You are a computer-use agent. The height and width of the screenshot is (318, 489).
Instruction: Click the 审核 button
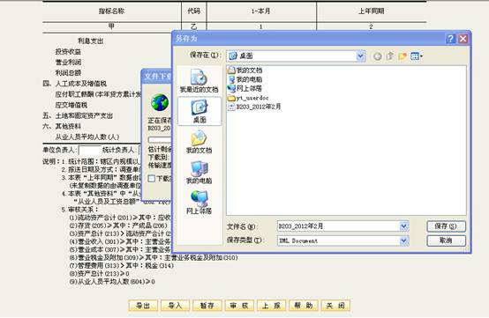[239, 306]
